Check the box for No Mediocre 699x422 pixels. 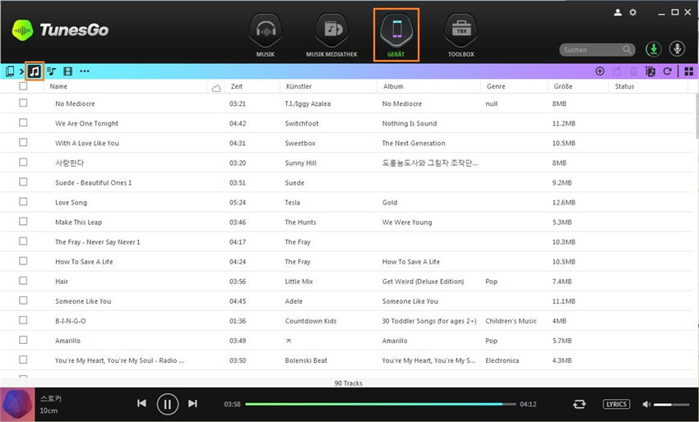click(x=23, y=103)
